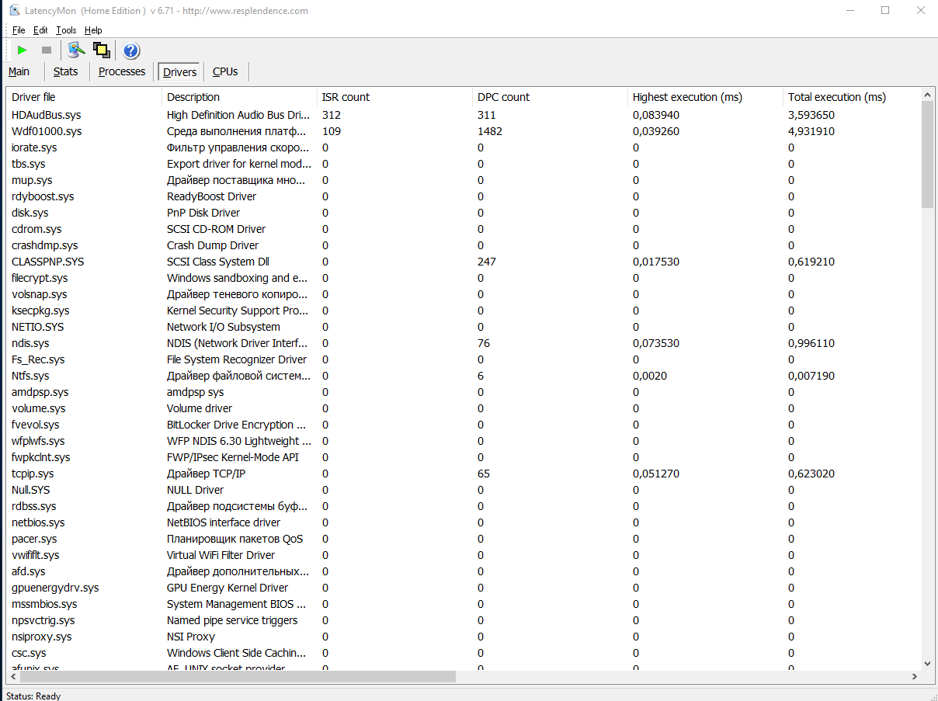The image size is (938, 701).
Task: Click the High Definition Audio Bus description cell
Action: pos(238,115)
